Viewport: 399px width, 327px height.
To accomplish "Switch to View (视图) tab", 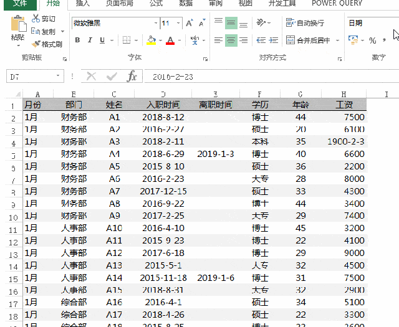I will 245,3.
